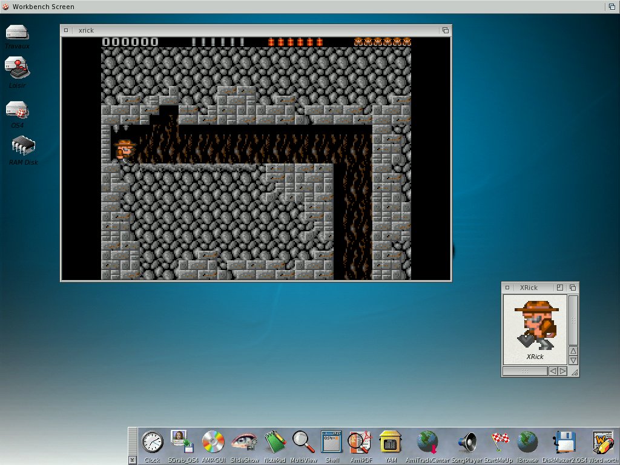Open AMP-GUI CD icon in dock

(213, 441)
